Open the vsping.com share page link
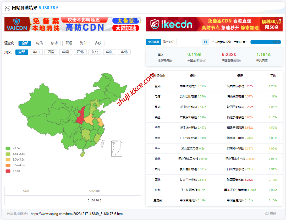 pos(77,214)
